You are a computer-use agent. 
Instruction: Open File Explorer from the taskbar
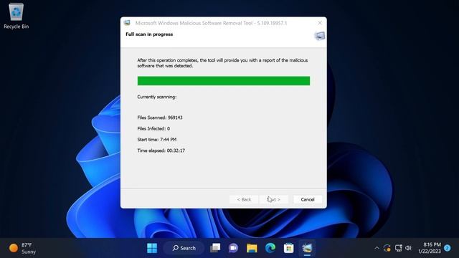(252, 248)
